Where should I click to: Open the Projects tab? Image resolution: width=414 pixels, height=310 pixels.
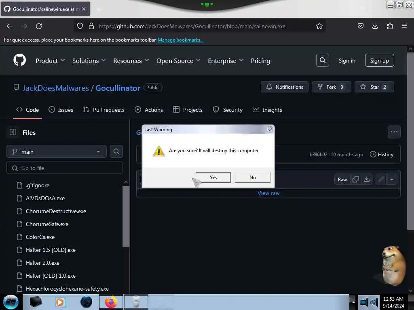tap(188, 110)
